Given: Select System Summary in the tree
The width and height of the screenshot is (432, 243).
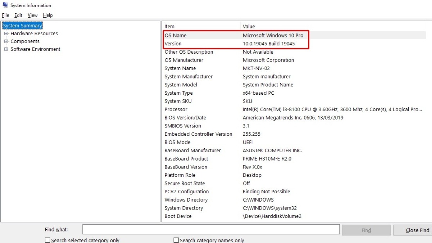Looking at the screenshot, I should 22,26.
